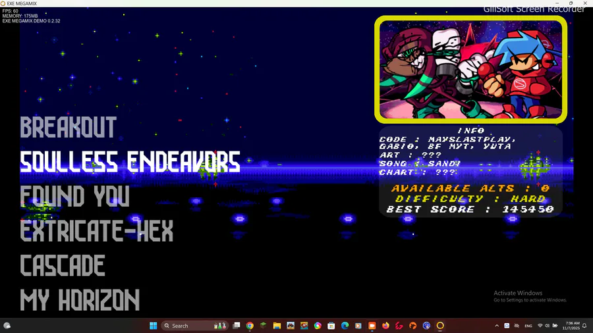Click the Difficulty : Hard label

pos(470,199)
